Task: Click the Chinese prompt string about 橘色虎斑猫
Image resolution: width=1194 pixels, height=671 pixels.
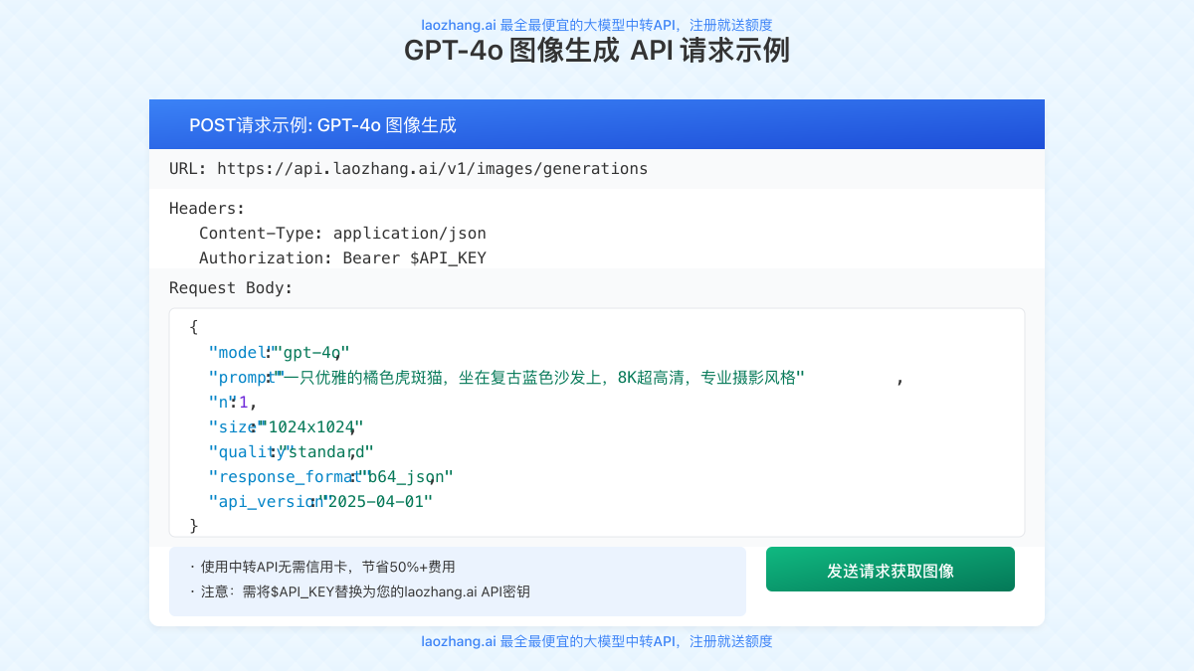Action: (538, 378)
